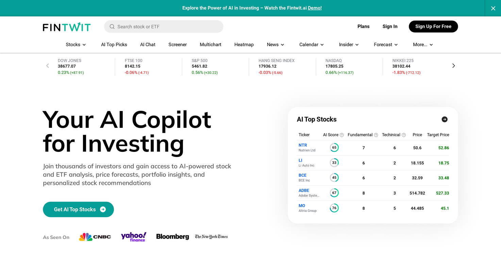Click the CNBC logo
The width and height of the screenshot is (501, 261).
click(95, 237)
